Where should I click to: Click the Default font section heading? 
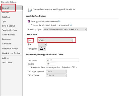pyautogui.click(x=31, y=34)
